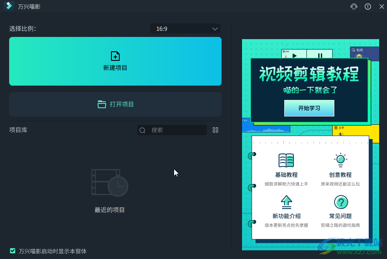
Task: Click the 万兴喵影 app logo
Action: point(9,6)
